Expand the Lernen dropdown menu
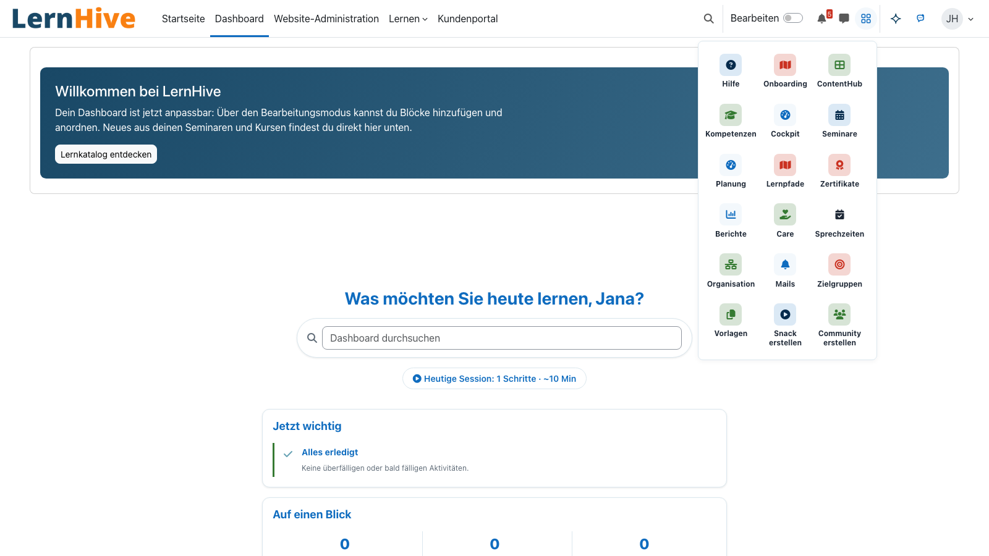The image size is (989, 556). [408, 19]
